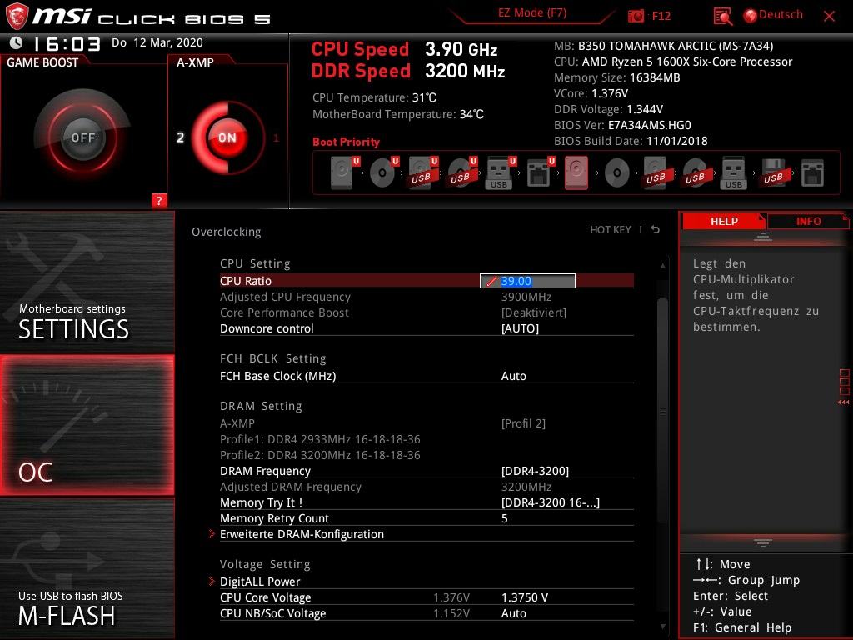Collapse help panel using top grip handle

(x=763, y=237)
